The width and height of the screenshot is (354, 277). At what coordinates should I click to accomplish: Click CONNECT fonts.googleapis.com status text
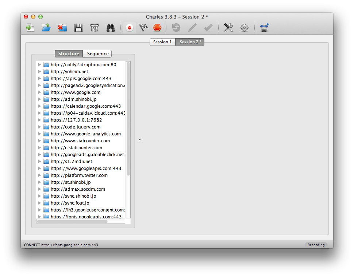[x=61, y=245]
